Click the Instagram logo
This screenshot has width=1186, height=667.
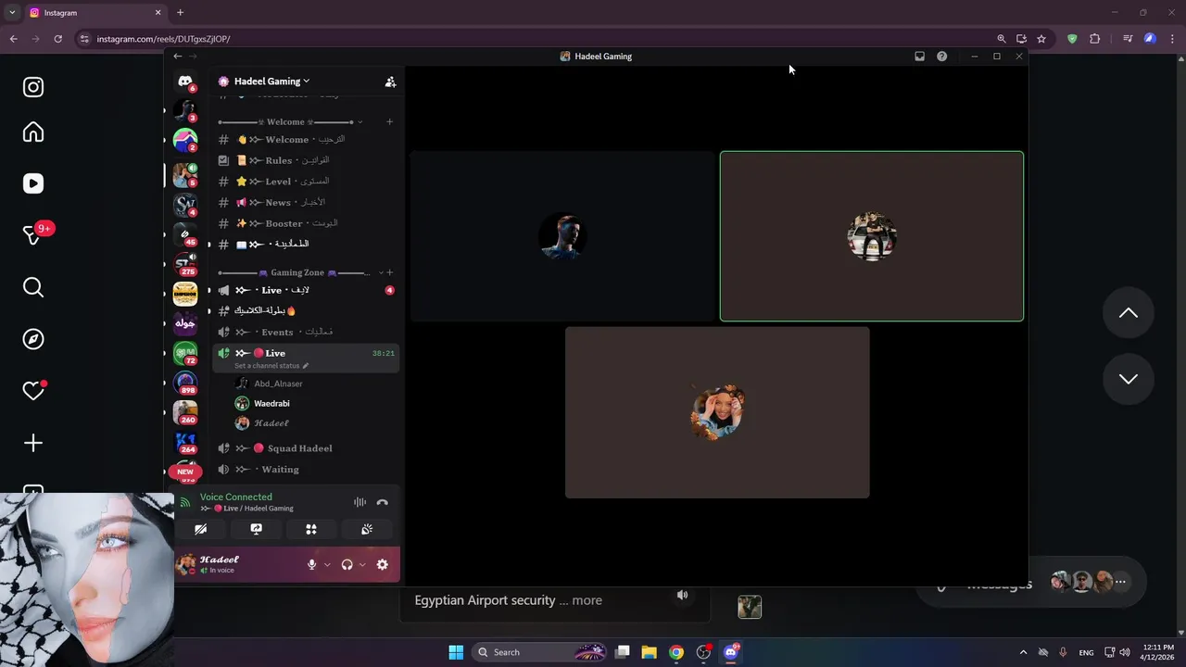33,87
